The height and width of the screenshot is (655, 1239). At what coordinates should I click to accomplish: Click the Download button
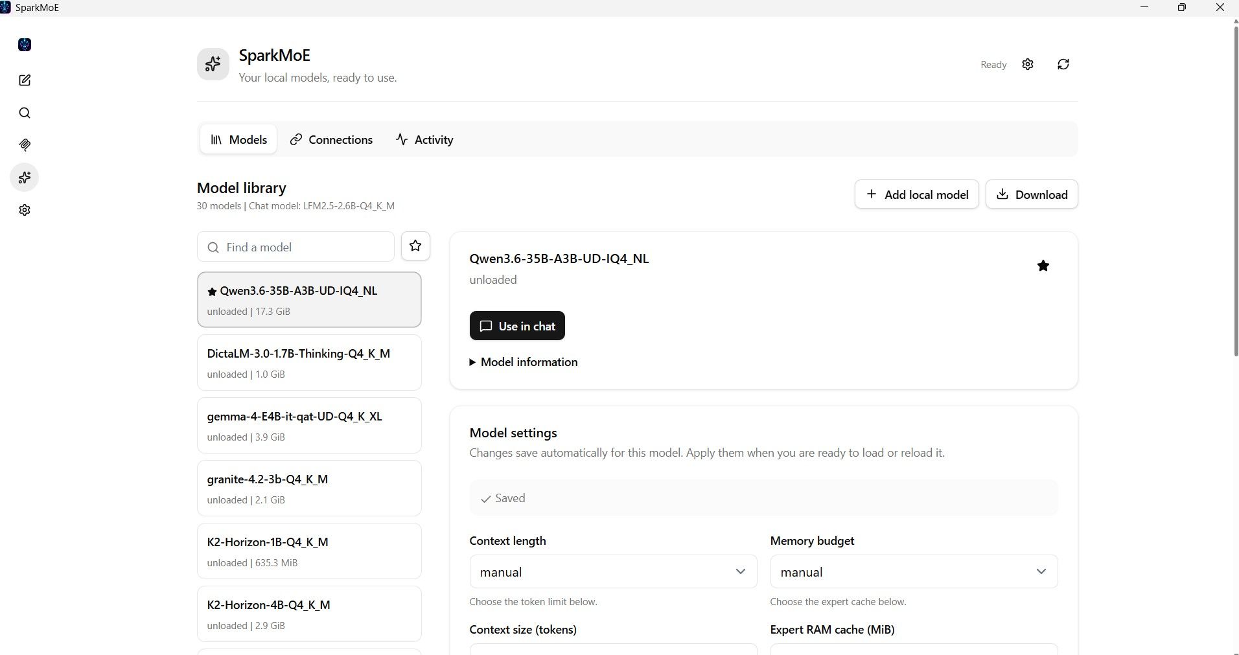(1032, 194)
